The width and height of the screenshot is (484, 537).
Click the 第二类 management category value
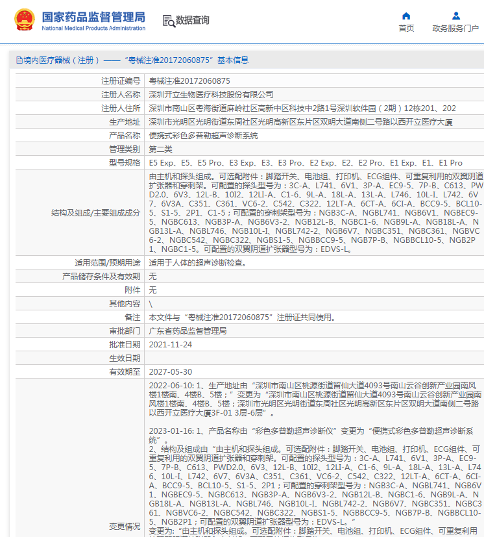162,149
